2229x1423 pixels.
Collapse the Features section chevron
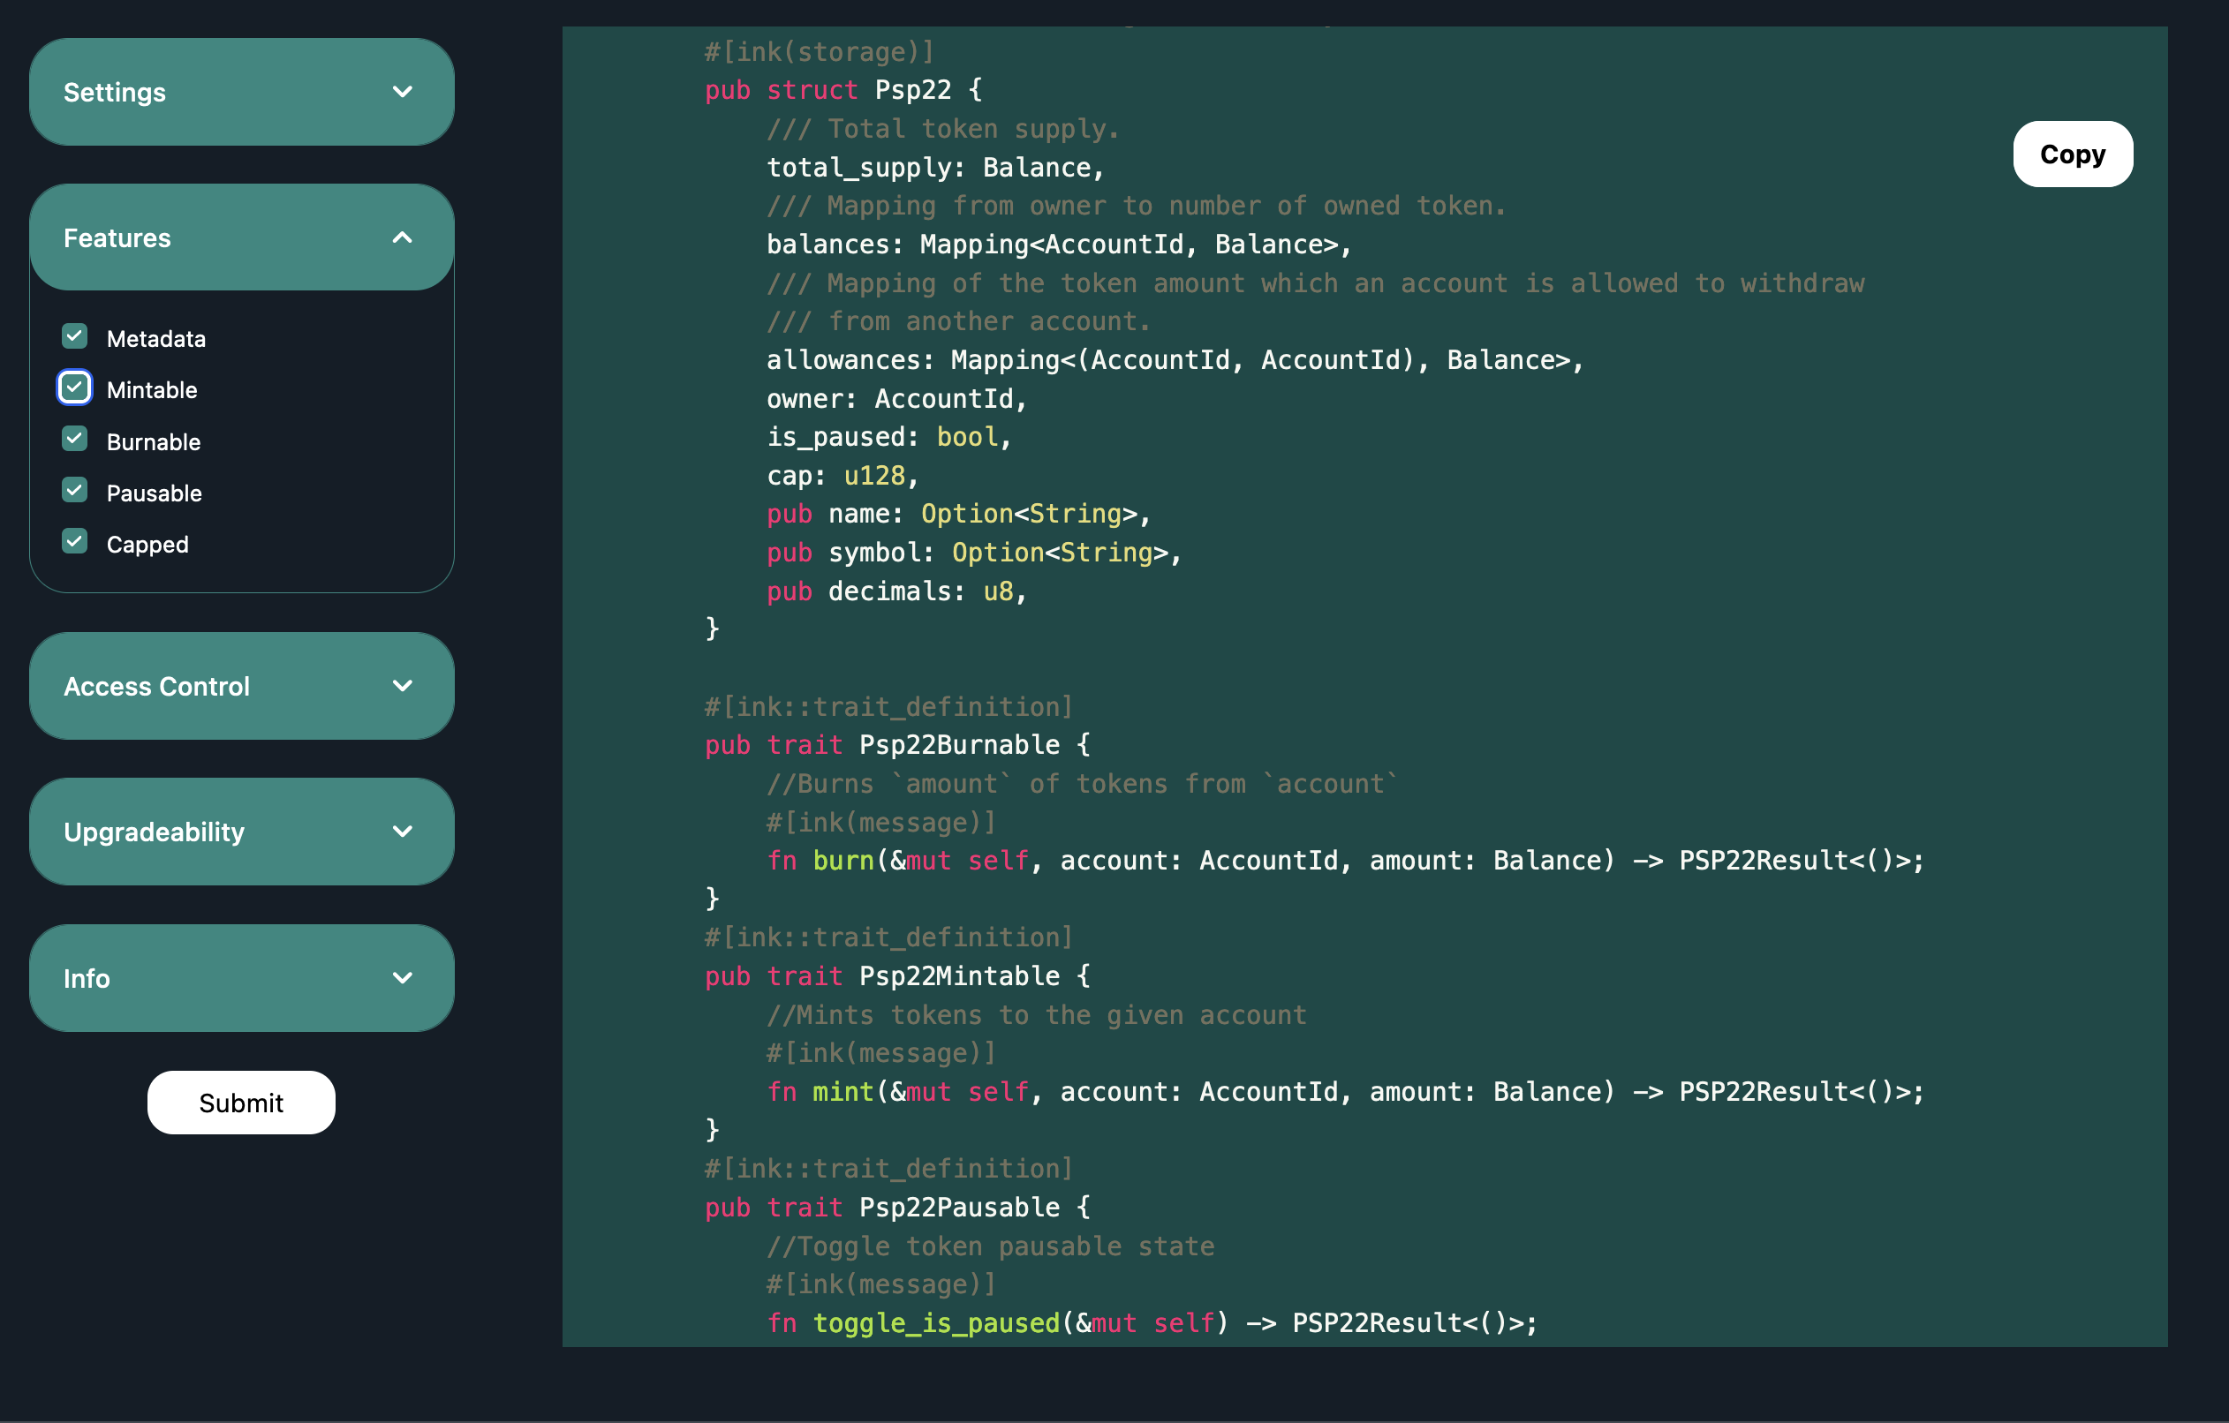tap(402, 237)
